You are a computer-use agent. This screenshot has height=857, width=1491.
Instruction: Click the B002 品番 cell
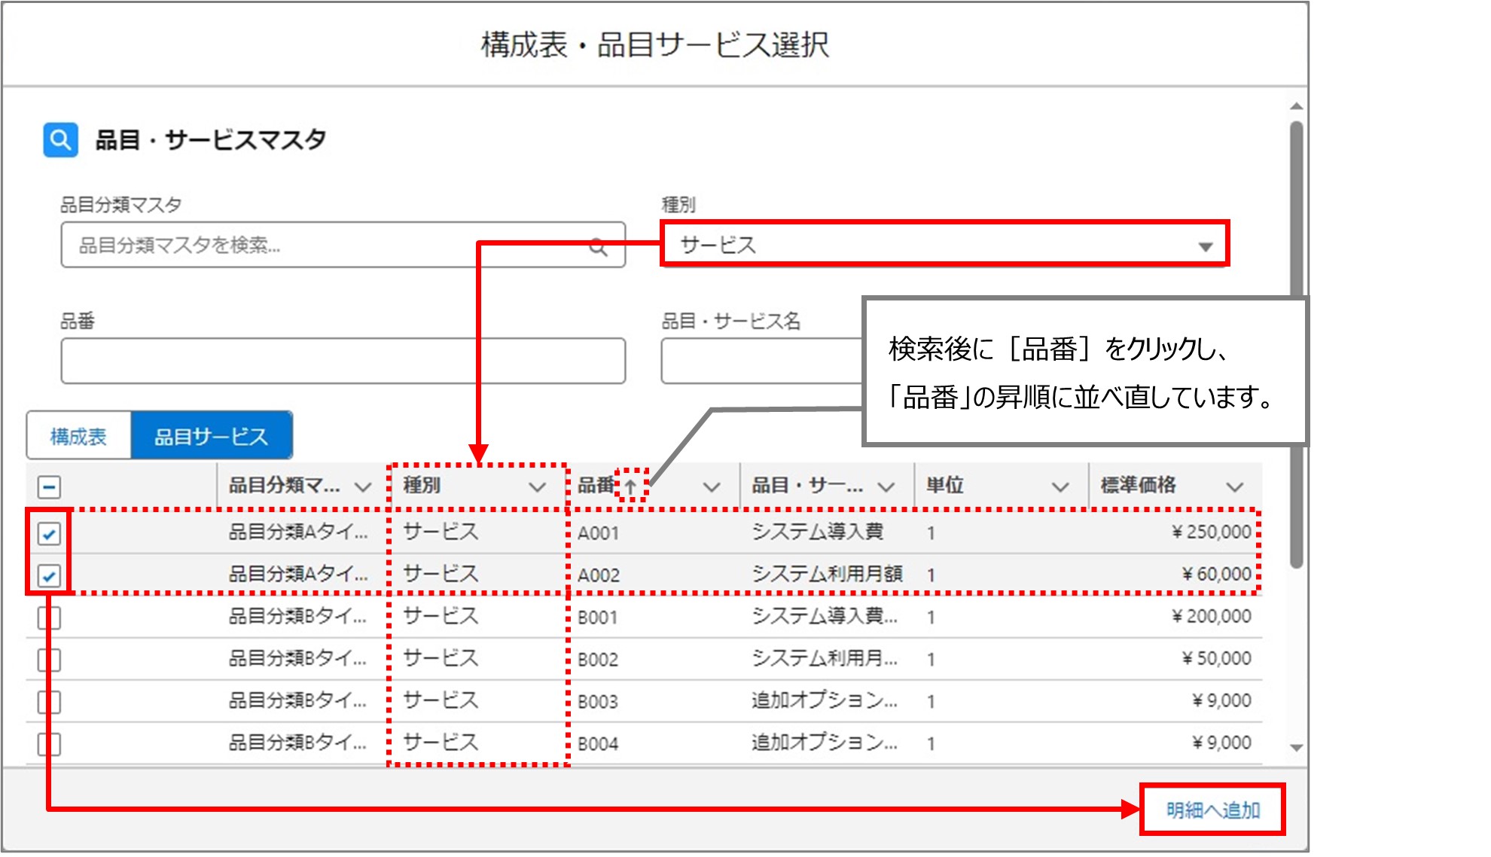click(x=598, y=660)
